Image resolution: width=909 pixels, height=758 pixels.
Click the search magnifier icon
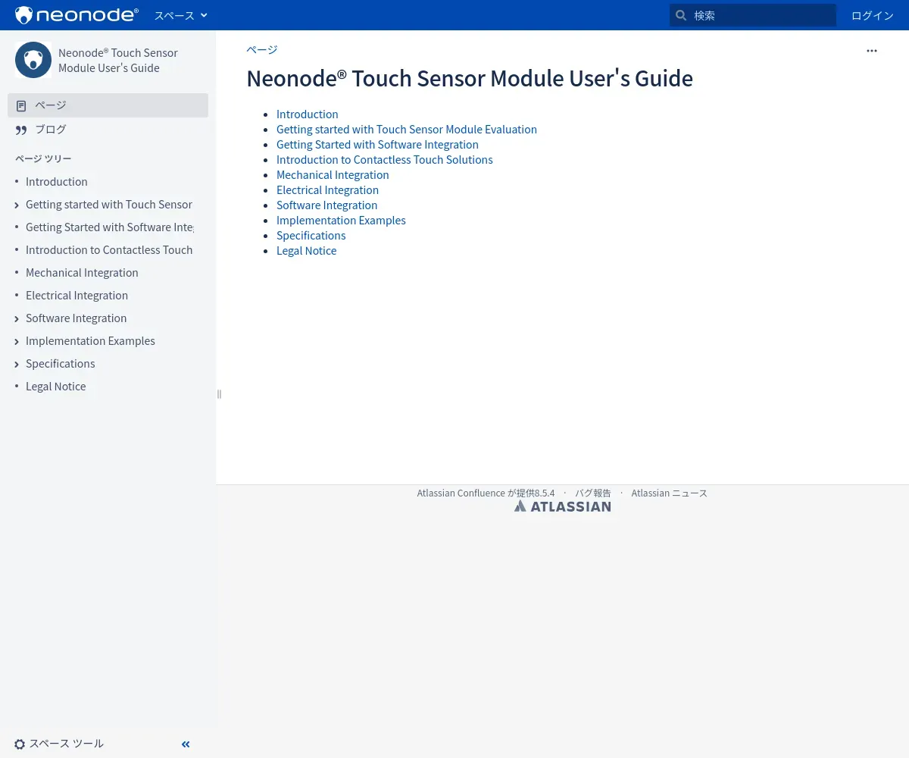(x=681, y=15)
